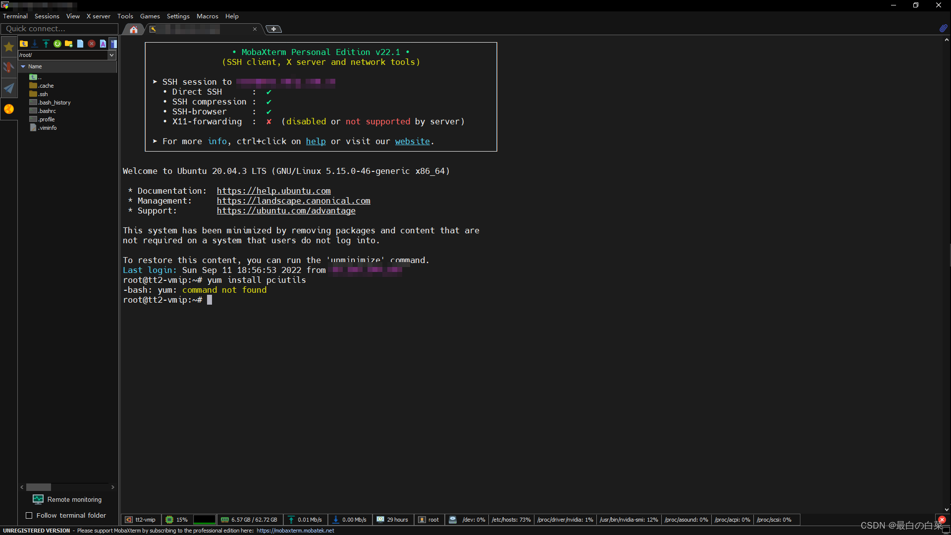Image resolution: width=951 pixels, height=535 pixels.
Task: Click the 29 hours uptime indicator
Action: coord(393,520)
